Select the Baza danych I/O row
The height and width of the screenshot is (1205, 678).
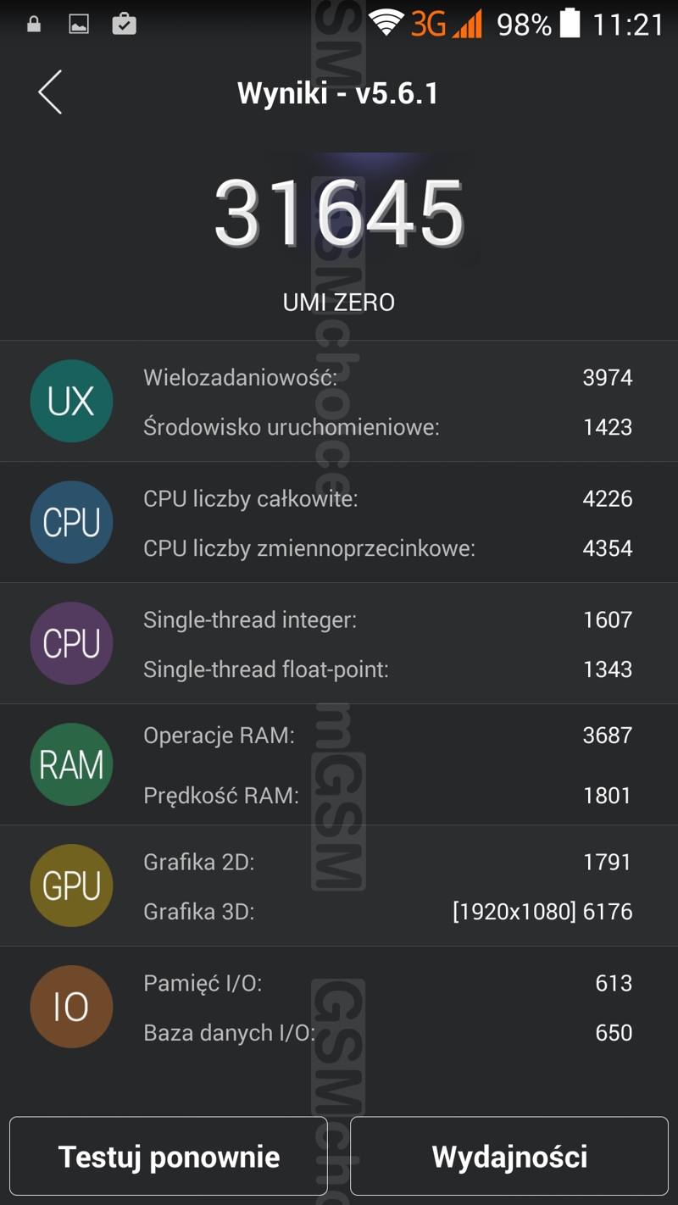387,1033
